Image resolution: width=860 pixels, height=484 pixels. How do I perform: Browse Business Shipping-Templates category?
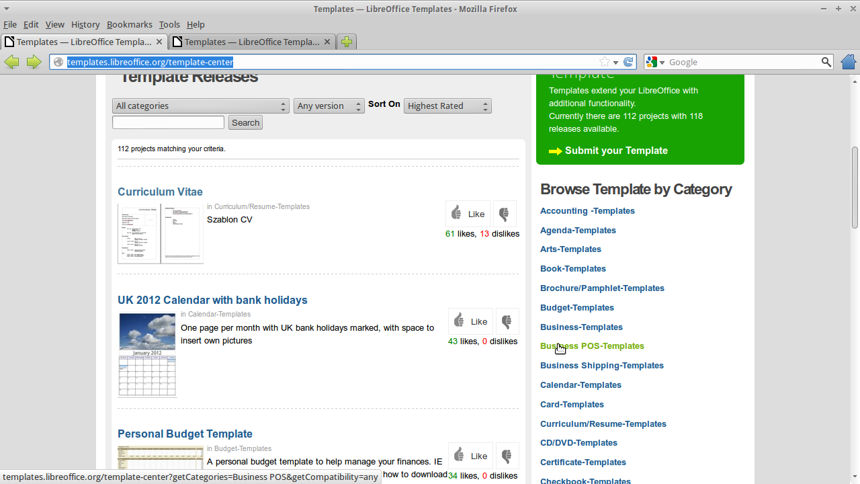(602, 365)
